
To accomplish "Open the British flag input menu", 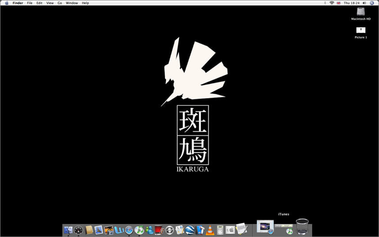I will click(339, 3).
